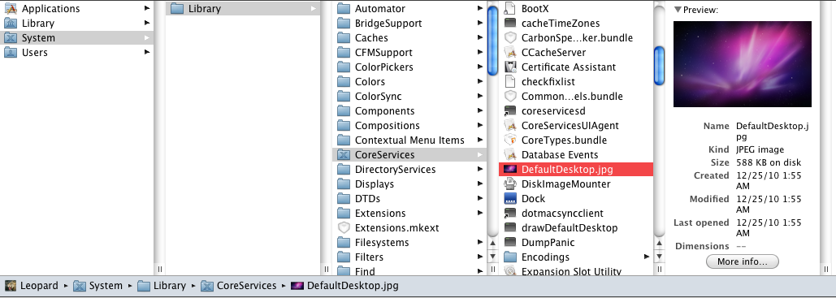This screenshot has width=836, height=298.
Task: Click the Applications folder icon
Action: click(11, 9)
